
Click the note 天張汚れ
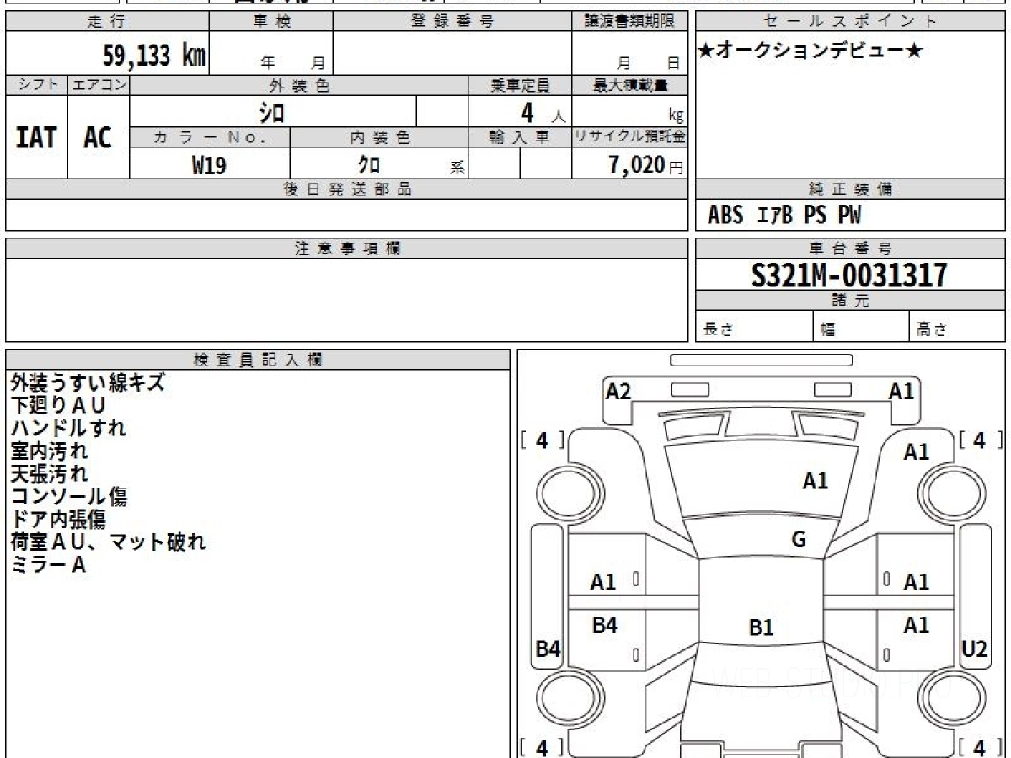click(49, 473)
